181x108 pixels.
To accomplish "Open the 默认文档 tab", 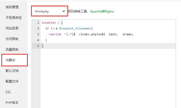I will pos(12,71).
